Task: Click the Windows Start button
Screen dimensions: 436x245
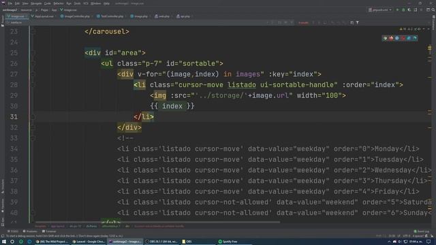Action: coord(4,242)
